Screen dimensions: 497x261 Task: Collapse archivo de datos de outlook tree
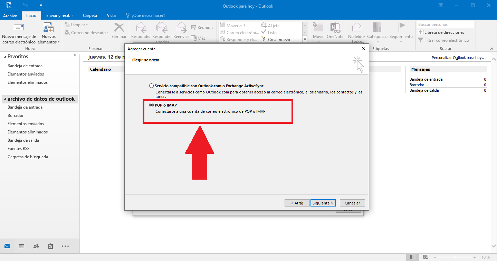click(x=5, y=99)
